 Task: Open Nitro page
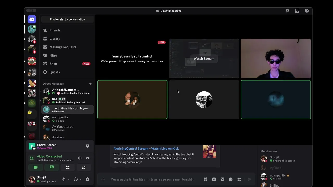click(x=67, y=55)
